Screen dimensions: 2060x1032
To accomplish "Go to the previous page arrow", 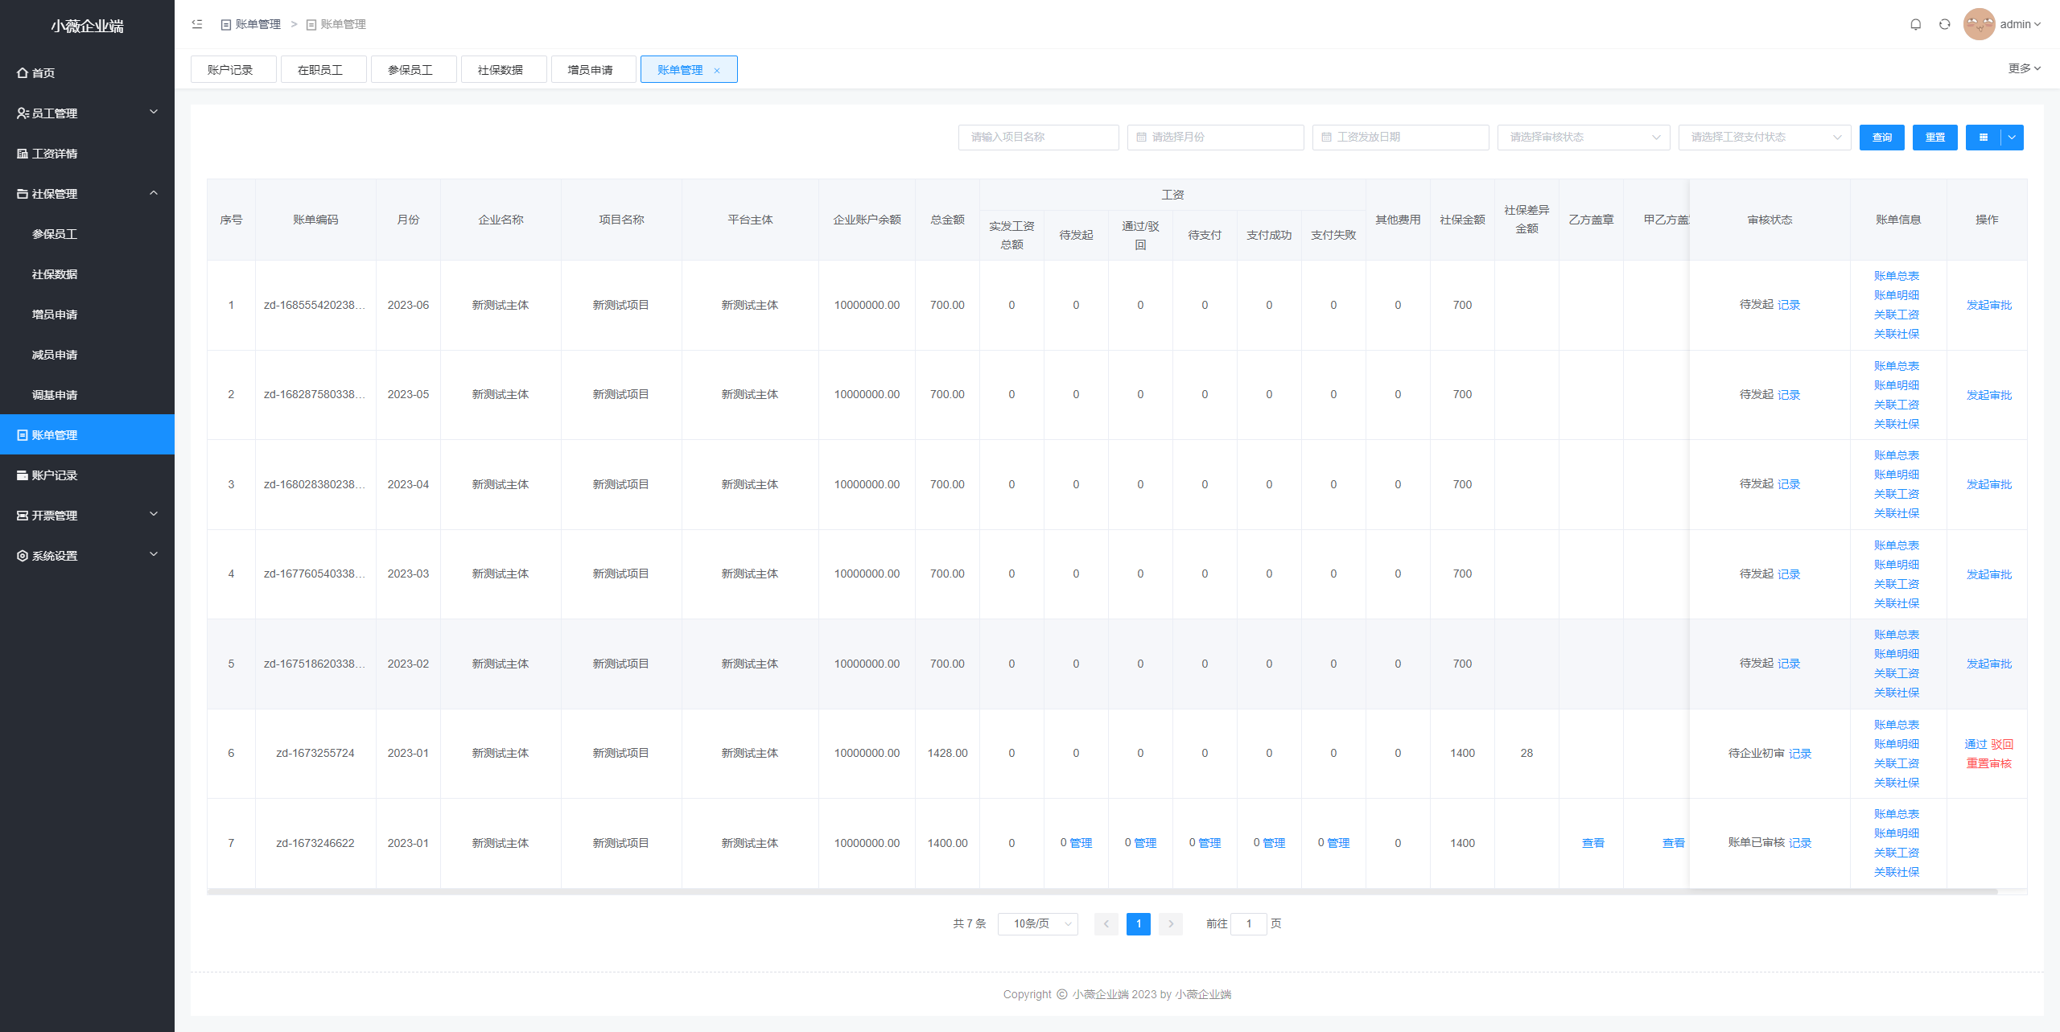I will pyautogui.click(x=1106, y=923).
